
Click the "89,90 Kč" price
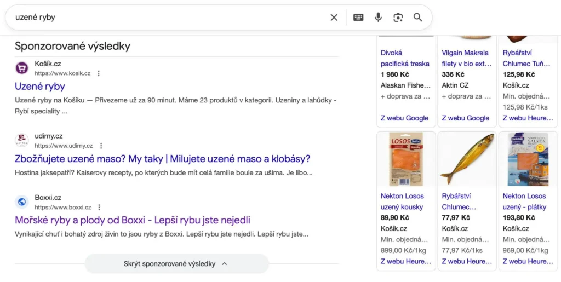pos(395,218)
